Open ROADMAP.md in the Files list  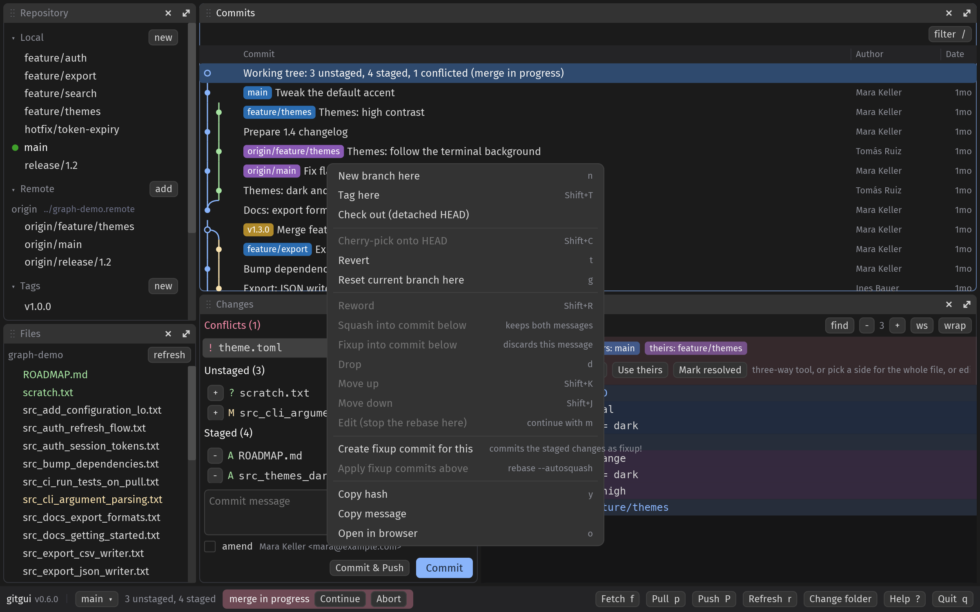tap(55, 375)
